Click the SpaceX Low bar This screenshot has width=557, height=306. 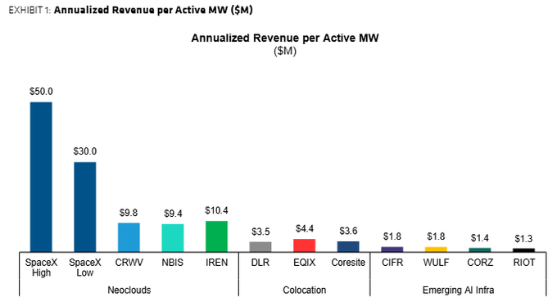(85, 207)
